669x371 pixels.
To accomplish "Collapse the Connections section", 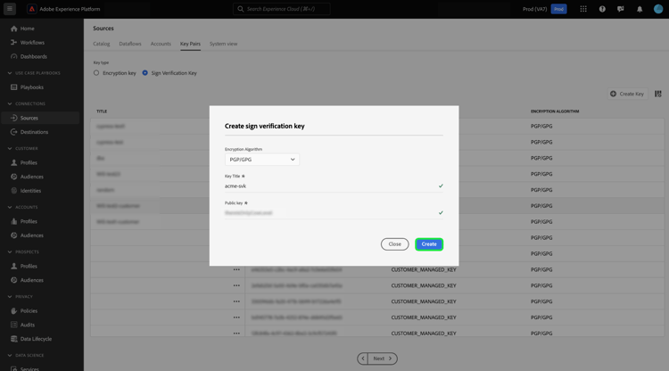I will pos(10,103).
